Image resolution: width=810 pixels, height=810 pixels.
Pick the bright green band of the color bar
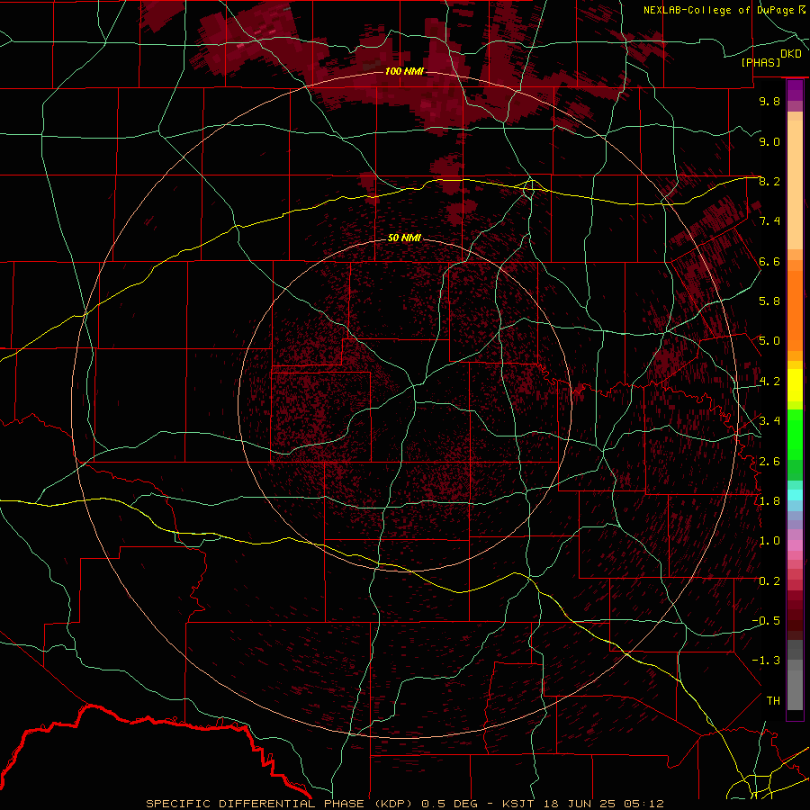[795, 434]
